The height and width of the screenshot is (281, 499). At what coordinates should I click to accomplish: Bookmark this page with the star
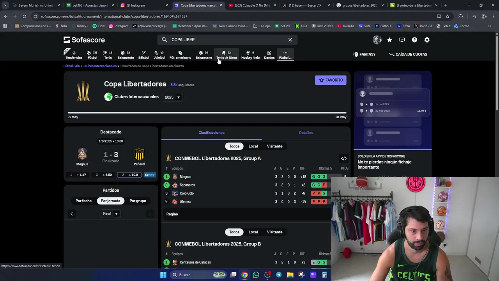coord(448,16)
